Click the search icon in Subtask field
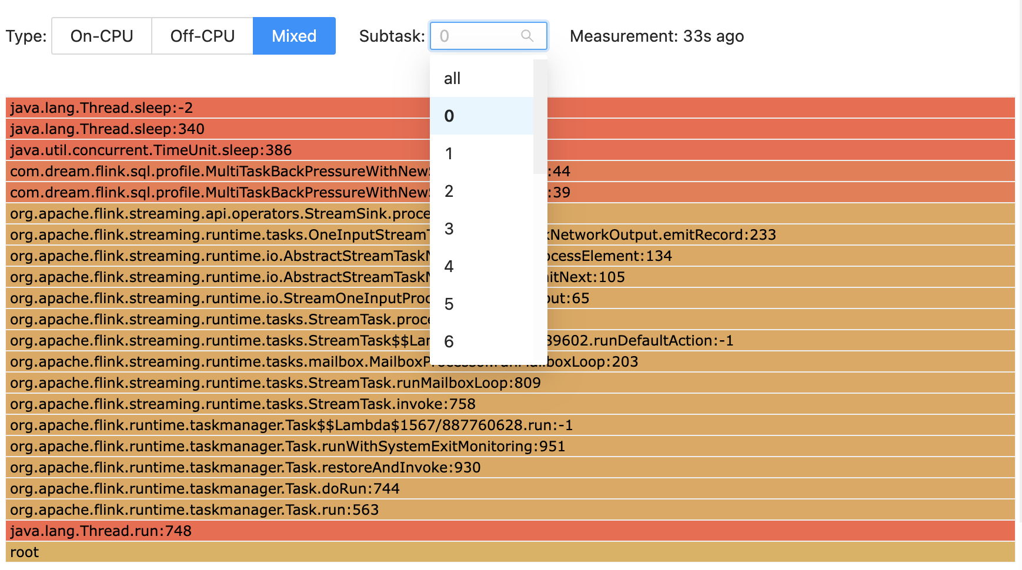1022x570 pixels. pos(527,36)
